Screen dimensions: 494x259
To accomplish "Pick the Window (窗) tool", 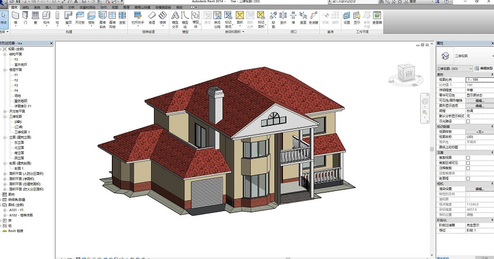I will point(36,18).
